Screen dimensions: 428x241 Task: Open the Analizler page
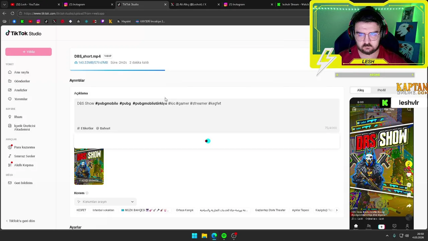pyautogui.click(x=21, y=90)
